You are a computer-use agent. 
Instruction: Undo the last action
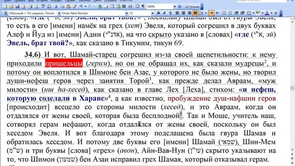click(81, 6)
